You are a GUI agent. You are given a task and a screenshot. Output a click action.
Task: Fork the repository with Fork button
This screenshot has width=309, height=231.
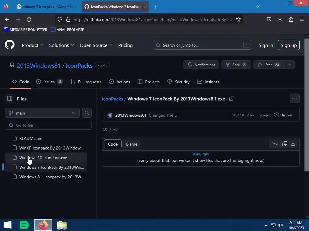236,65
